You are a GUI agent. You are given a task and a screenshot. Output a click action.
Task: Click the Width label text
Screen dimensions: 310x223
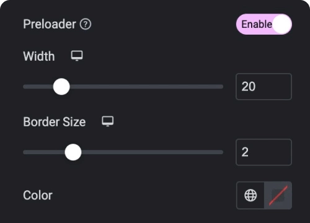(x=39, y=56)
